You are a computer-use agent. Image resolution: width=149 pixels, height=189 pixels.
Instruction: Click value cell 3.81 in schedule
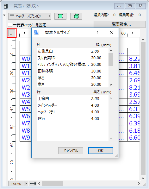(133, 66)
